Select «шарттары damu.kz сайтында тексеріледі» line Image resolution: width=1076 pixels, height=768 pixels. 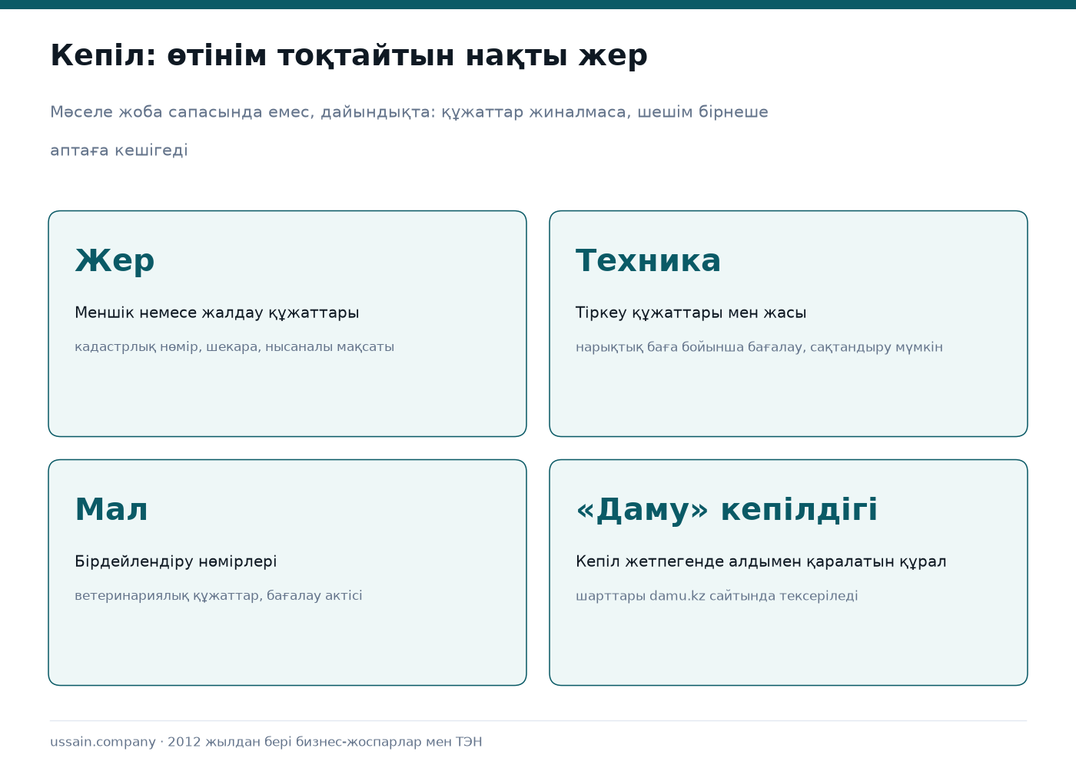point(717,596)
